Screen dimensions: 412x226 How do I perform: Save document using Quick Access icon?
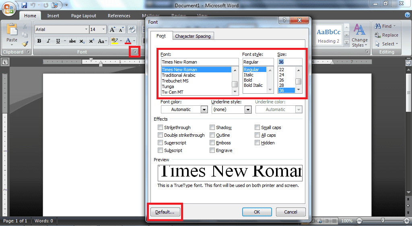[x=24, y=5]
